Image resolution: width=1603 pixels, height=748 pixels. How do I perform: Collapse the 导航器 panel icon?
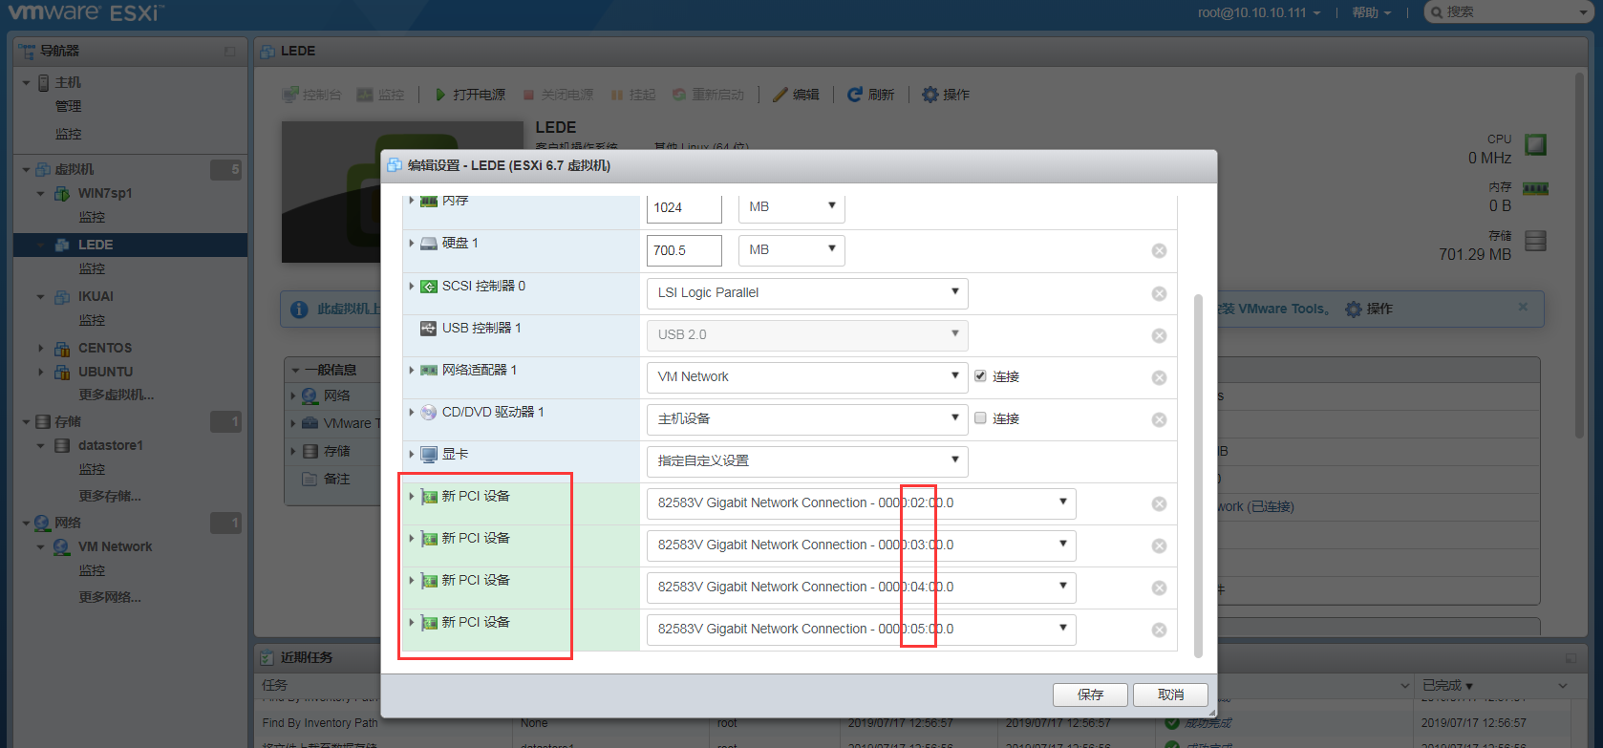(x=229, y=52)
